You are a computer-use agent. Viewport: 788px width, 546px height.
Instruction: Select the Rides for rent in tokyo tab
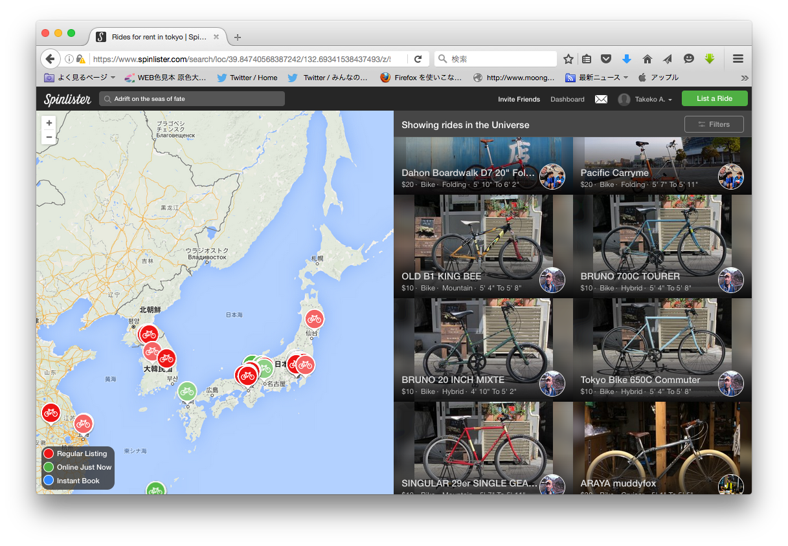159,37
